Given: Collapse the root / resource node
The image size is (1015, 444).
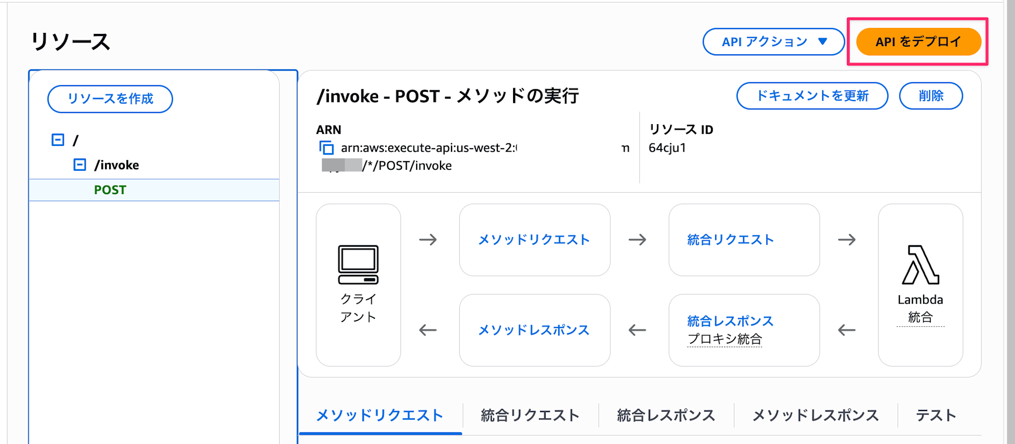Looking at the screenshot, I should (x=58, y=140).
